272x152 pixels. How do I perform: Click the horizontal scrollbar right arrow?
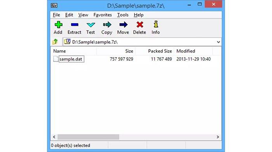pos(218,137)
